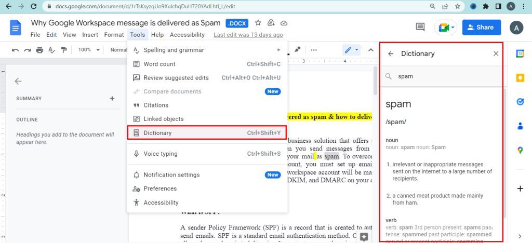532x243 pixels.
Task: Open the View menu
Action: tap(70, 35)
